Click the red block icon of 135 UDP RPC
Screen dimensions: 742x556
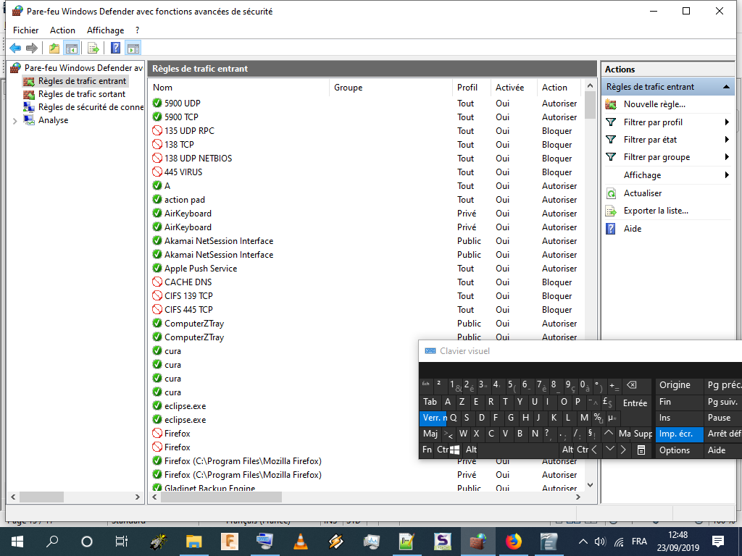(x=157, y=130)
